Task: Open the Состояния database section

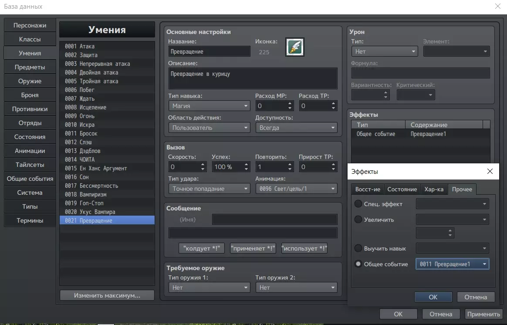Action: [x=30, y=137]
